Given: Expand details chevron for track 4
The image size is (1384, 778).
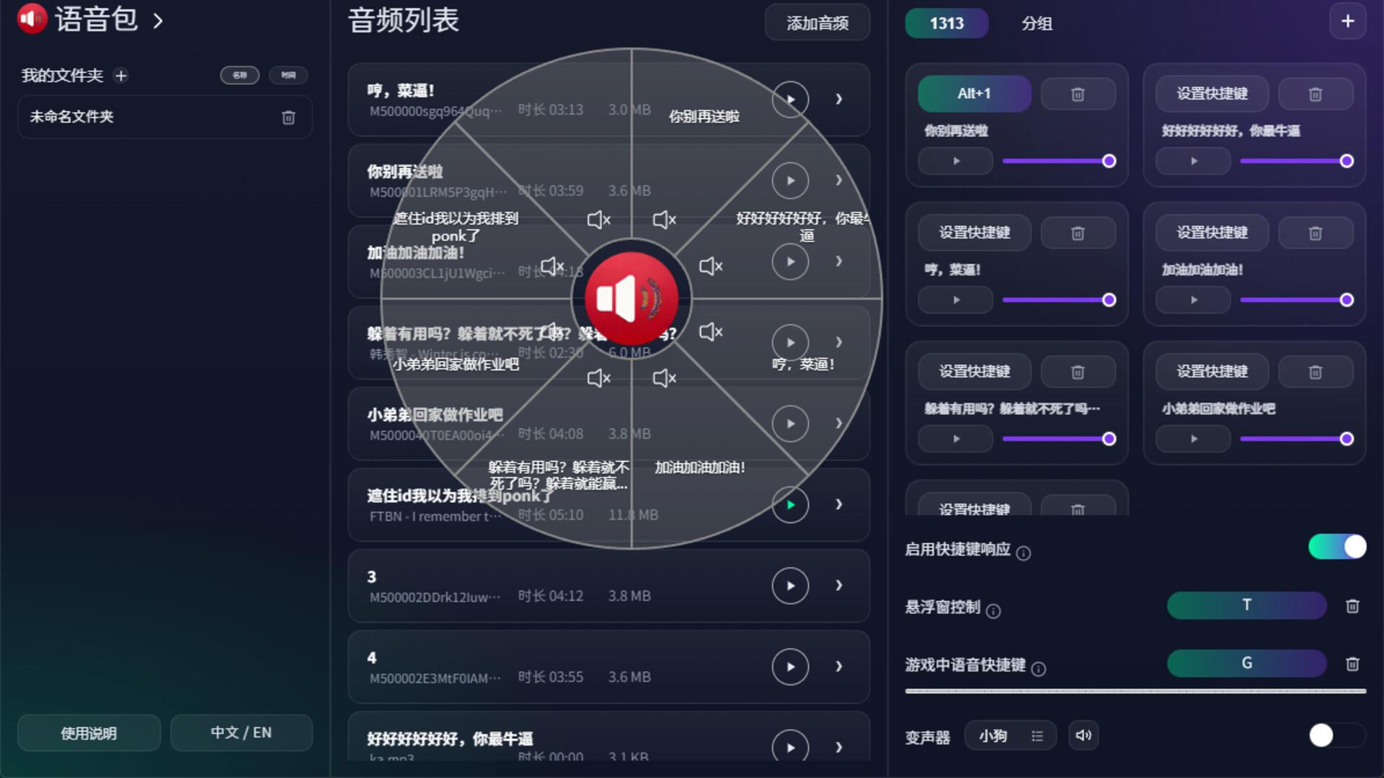Looking at the screenshot, I should (x=839, y=666).
